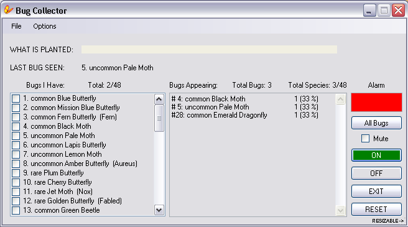Tick the common Green Beetle checkbox

click(x=16, y=210)
